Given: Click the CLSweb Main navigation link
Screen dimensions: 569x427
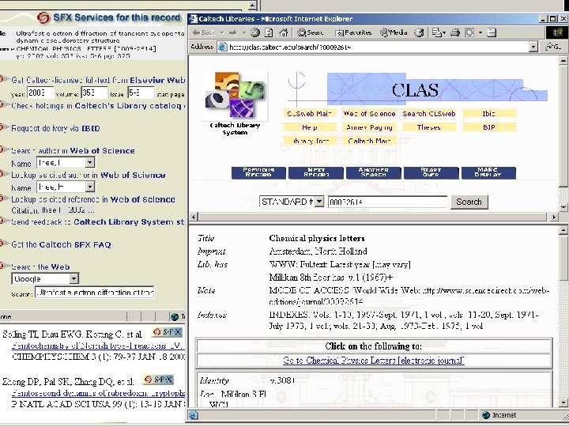Looking at the screenshot, I should (x=310, y=114).
